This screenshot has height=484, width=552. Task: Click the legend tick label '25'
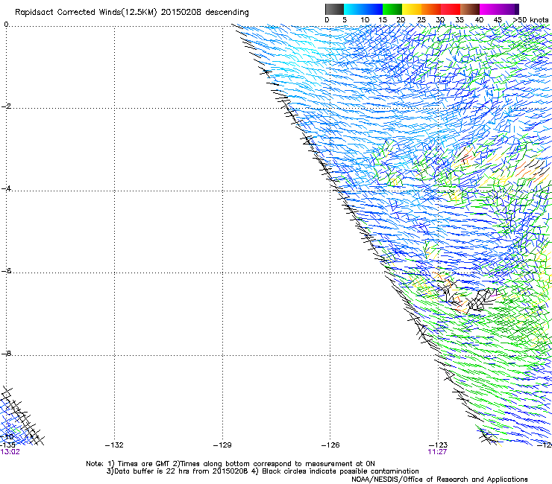coord(421,20)
